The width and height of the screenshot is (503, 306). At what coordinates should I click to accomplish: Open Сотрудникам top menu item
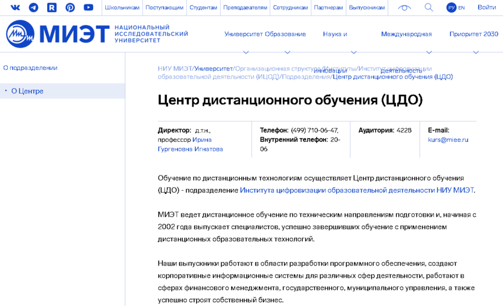(290, 7)
